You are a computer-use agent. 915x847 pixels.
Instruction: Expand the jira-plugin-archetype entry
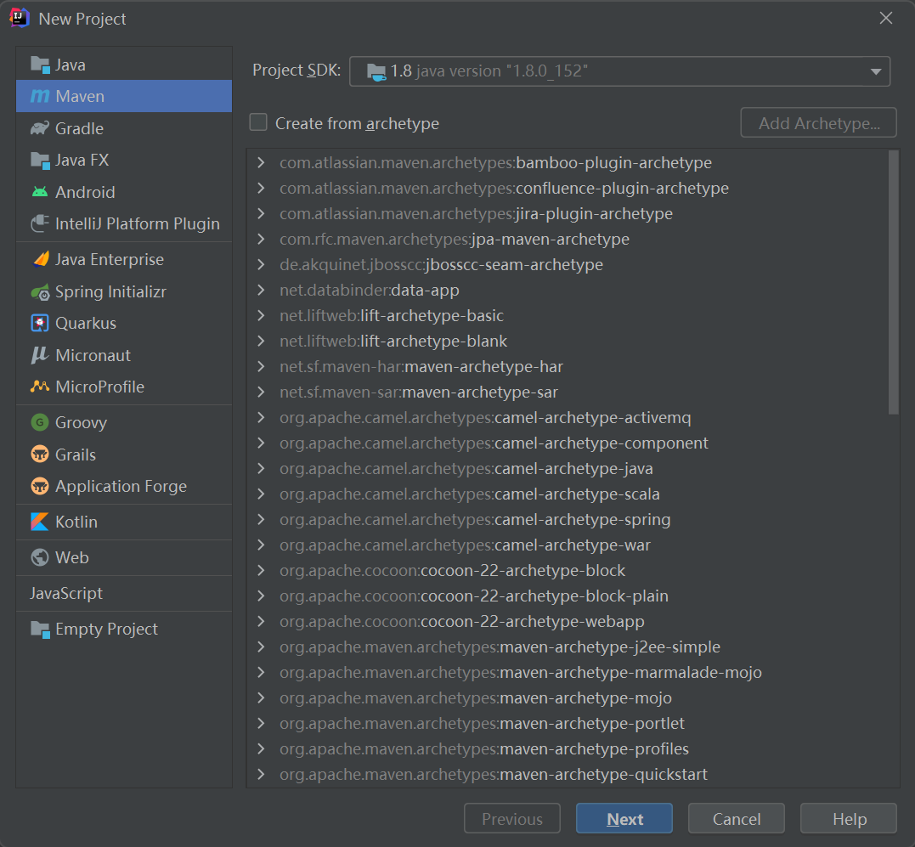261,213
